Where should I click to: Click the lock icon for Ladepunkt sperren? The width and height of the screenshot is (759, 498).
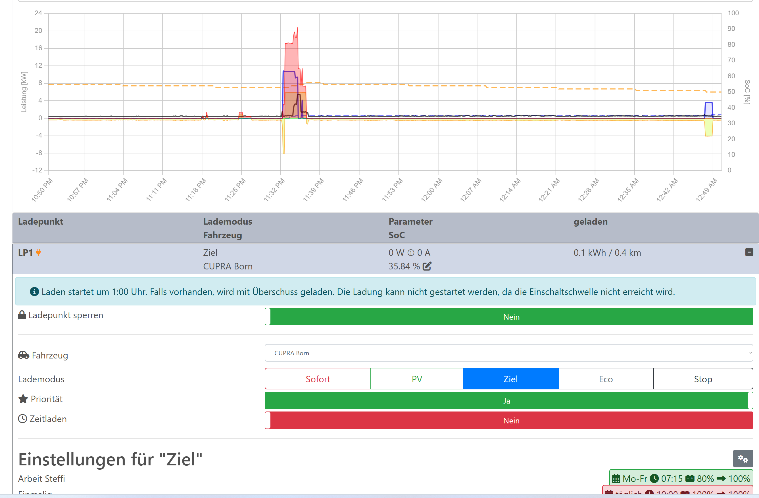click(22, 315)
